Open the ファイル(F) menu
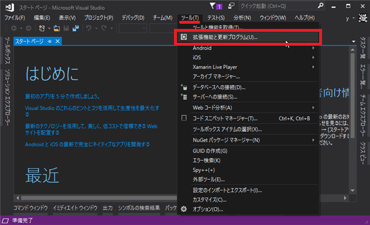The width and height of the screenshot is (370, 225). [14, 18]
